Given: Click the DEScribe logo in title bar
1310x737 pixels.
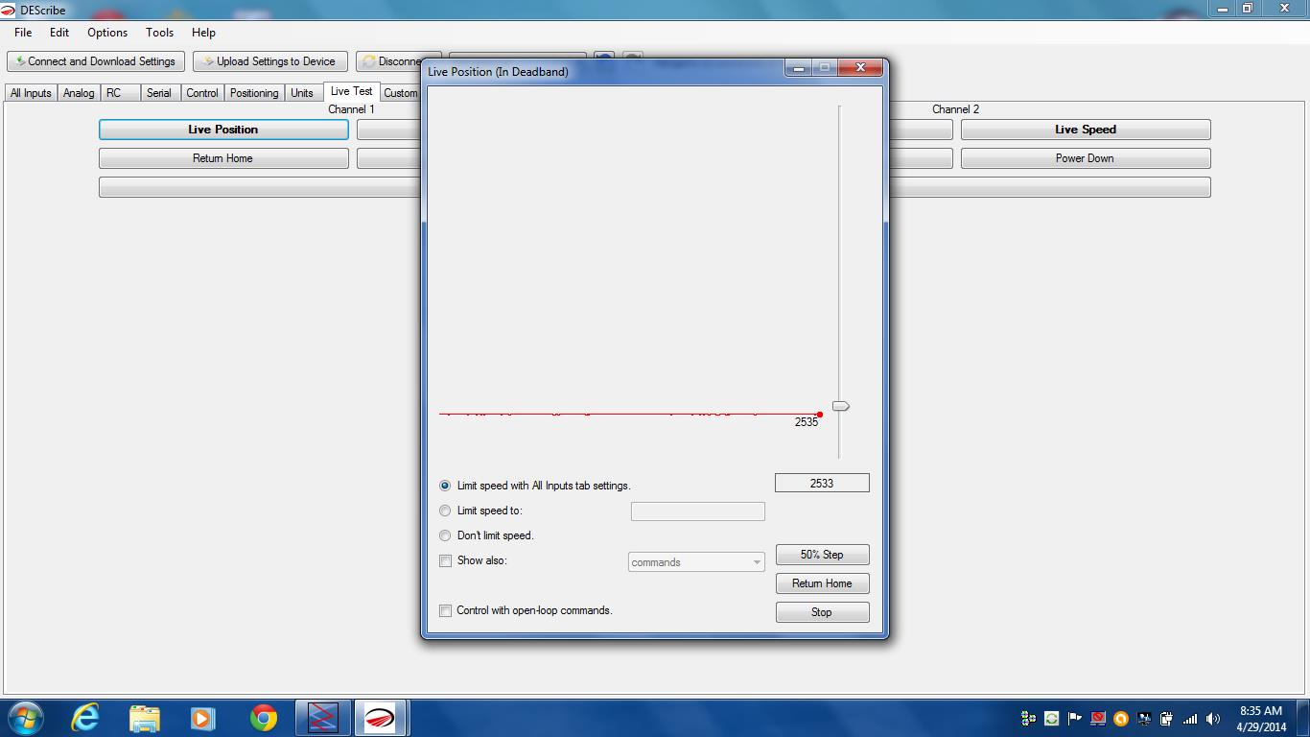Looking at the screenshot, I should point(9,10).
